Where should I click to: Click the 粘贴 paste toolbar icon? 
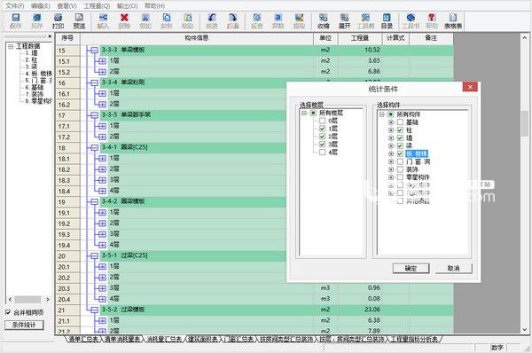coord(188,21)
